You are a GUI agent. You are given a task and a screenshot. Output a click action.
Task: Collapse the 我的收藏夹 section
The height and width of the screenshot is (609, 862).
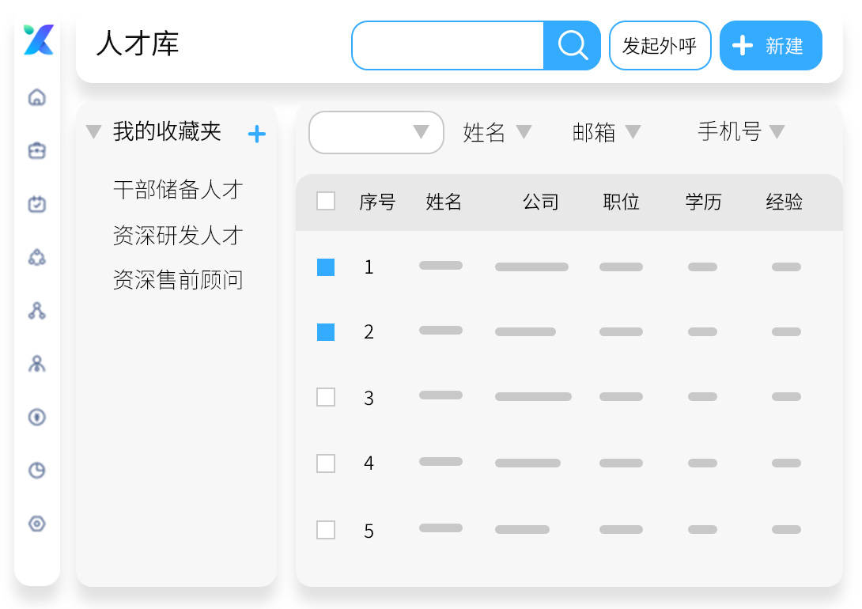point(94,132)
